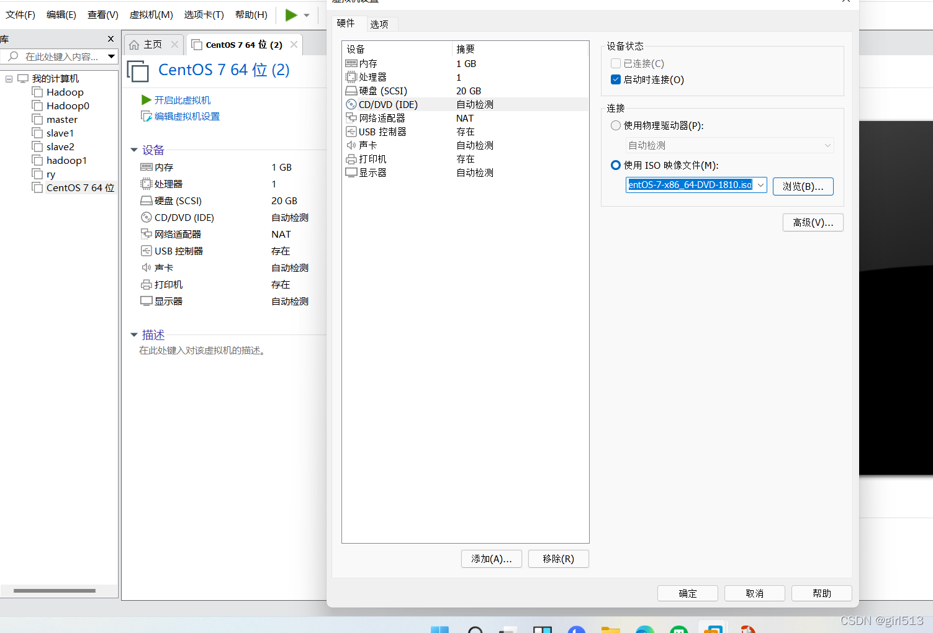Collapse the 我的计算机 tree node
This screenshot has height=633, width=933.
pos(9,79)
